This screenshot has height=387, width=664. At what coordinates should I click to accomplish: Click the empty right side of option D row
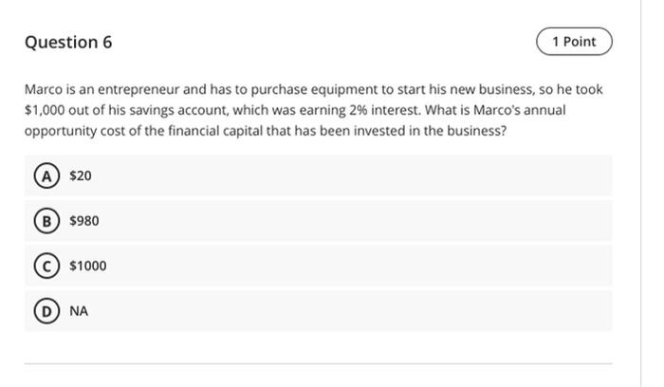tap(427, 311)
